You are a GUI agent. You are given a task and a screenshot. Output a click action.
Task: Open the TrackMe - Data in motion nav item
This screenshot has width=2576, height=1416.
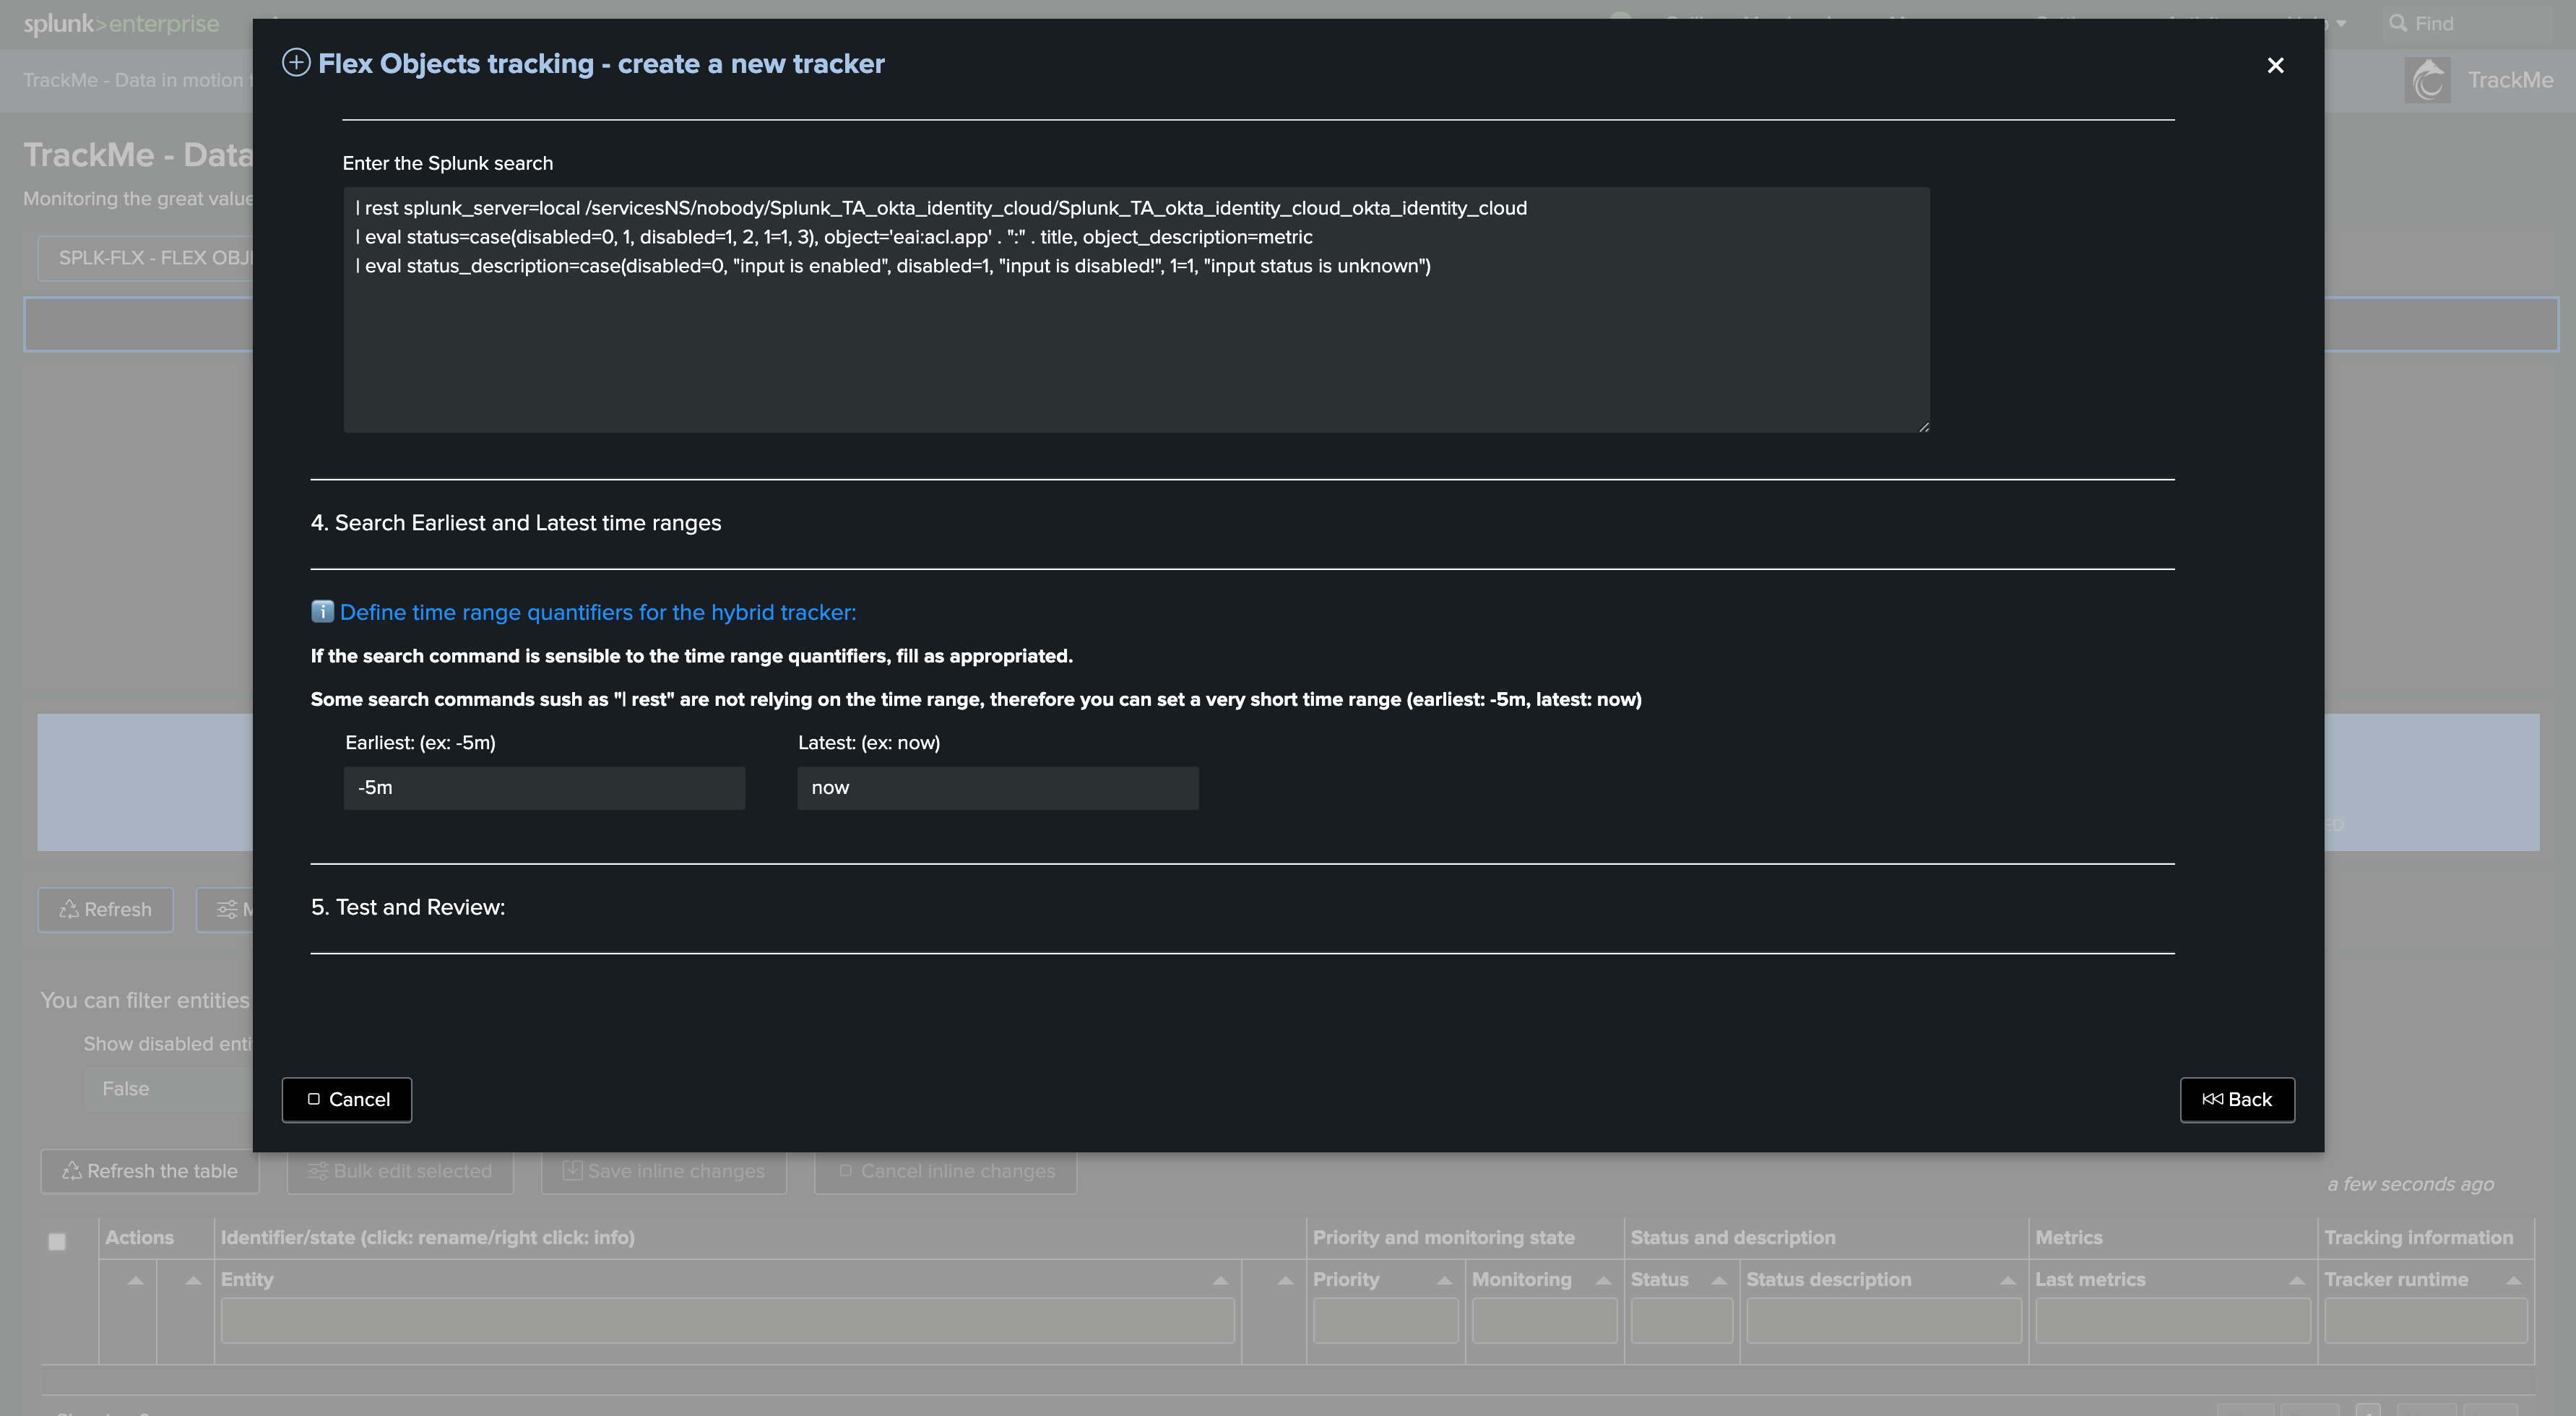[137, 80]
